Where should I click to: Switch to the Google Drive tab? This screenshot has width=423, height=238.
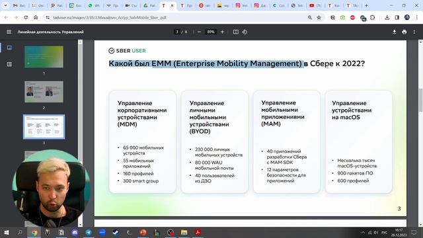pos(149,5)
